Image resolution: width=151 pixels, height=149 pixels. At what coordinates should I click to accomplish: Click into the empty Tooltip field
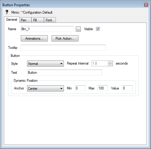(x=63, y=48)
